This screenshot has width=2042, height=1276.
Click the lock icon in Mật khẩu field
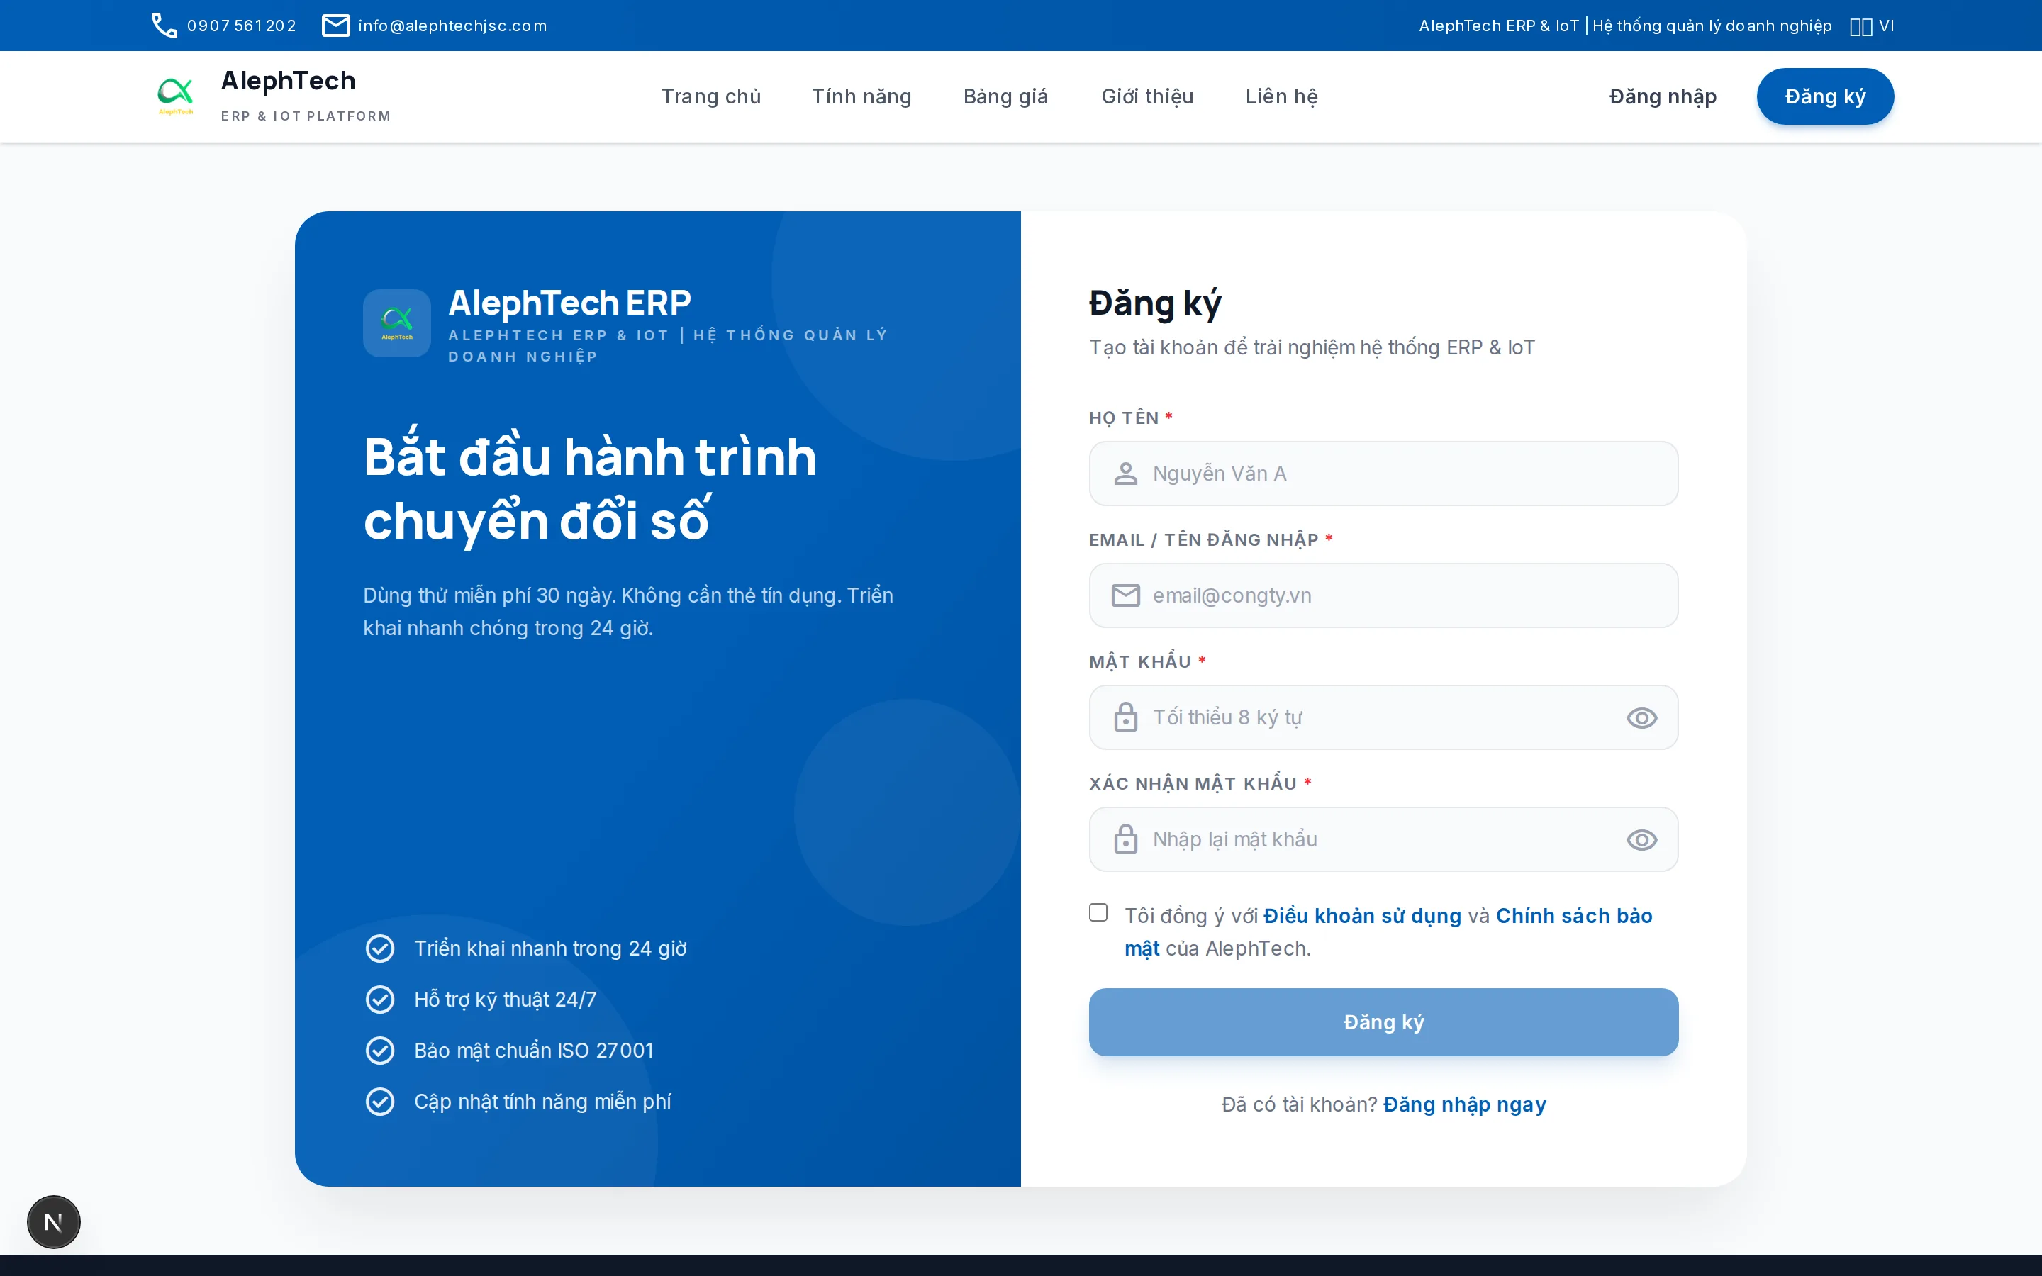(x=1126, y=717)
